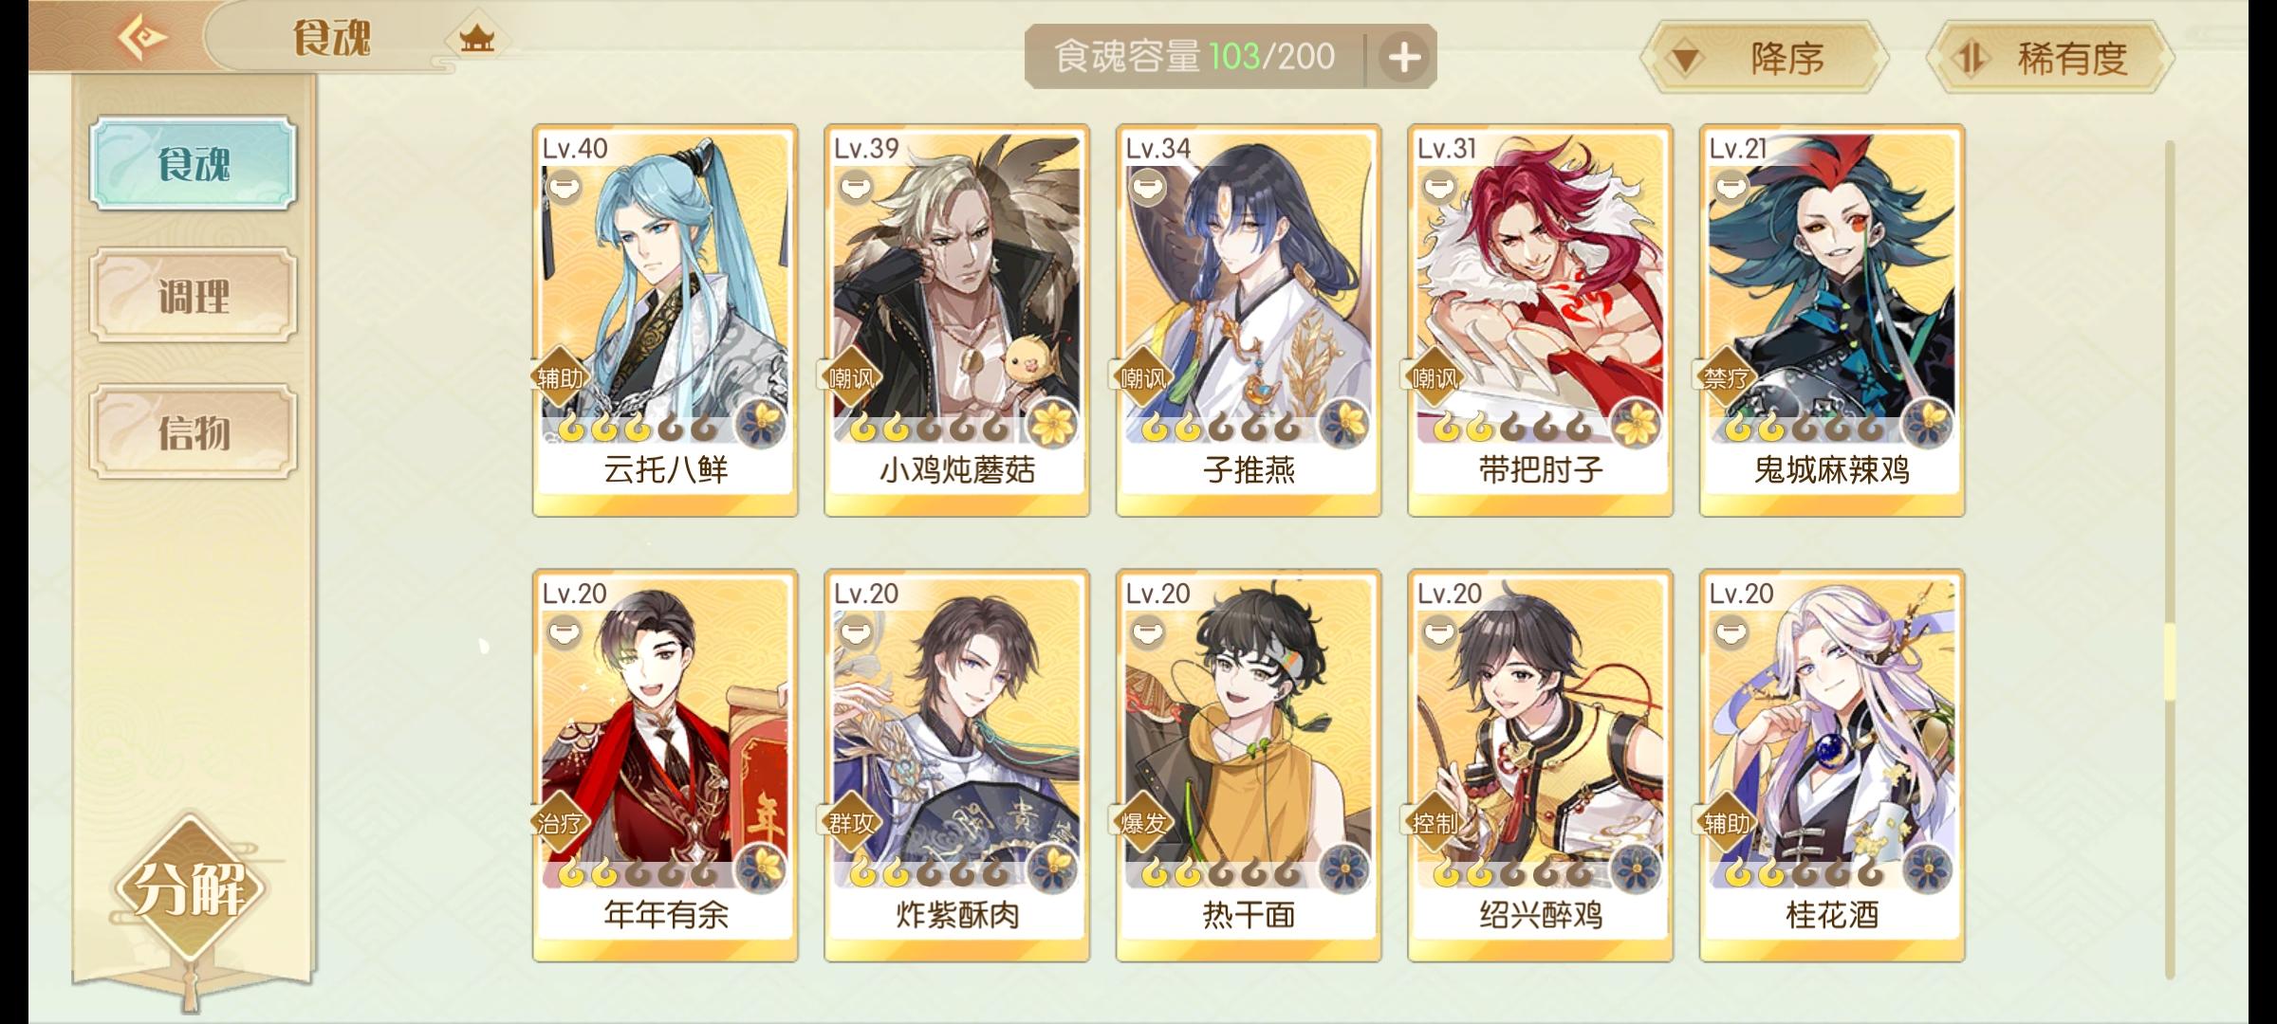
Task: Click the triangle arrow beside 降序
Action: (1685, 61)
